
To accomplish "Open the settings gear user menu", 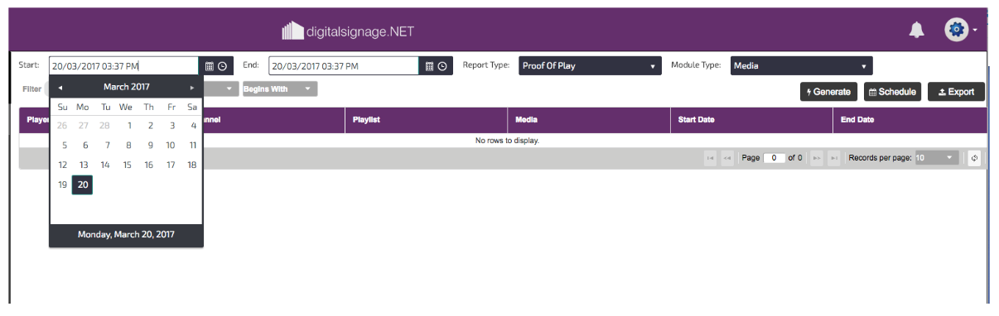I will pyautogui.click(x=961, y=31).
